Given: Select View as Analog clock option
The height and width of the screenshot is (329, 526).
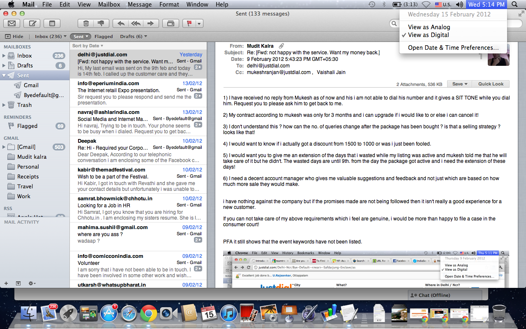Looking at the screenshot, I should point(429,27).
